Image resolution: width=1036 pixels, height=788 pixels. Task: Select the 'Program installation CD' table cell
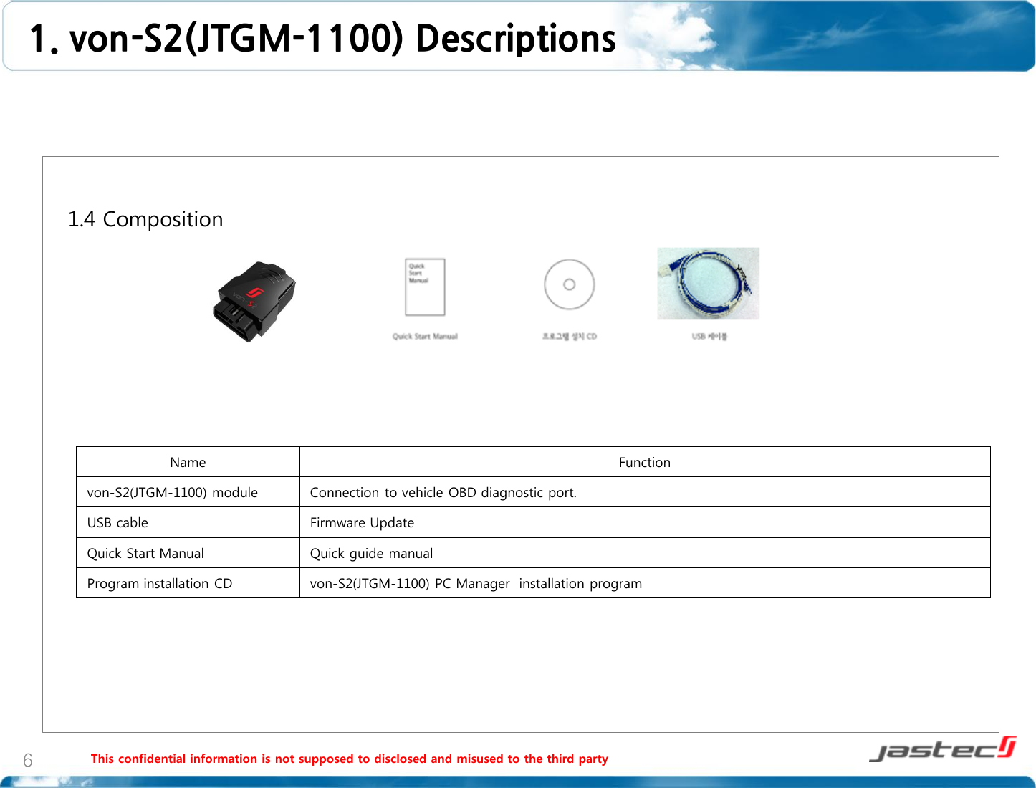click(x=188, y=583)
